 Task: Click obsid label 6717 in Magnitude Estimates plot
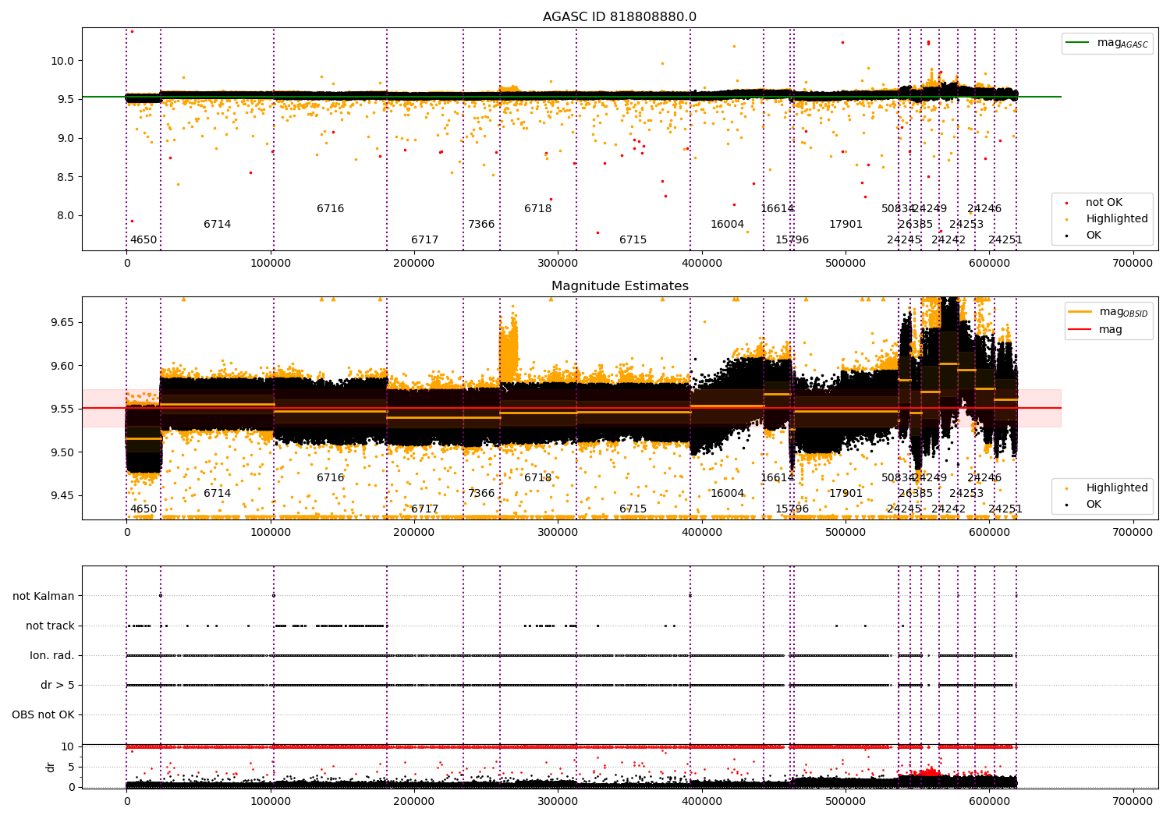coord(425,509)
